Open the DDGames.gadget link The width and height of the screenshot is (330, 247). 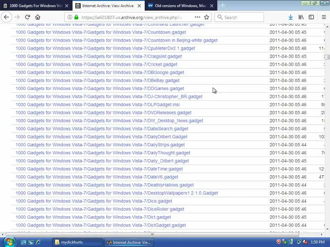pyautogui.click(x=100, y=88)
